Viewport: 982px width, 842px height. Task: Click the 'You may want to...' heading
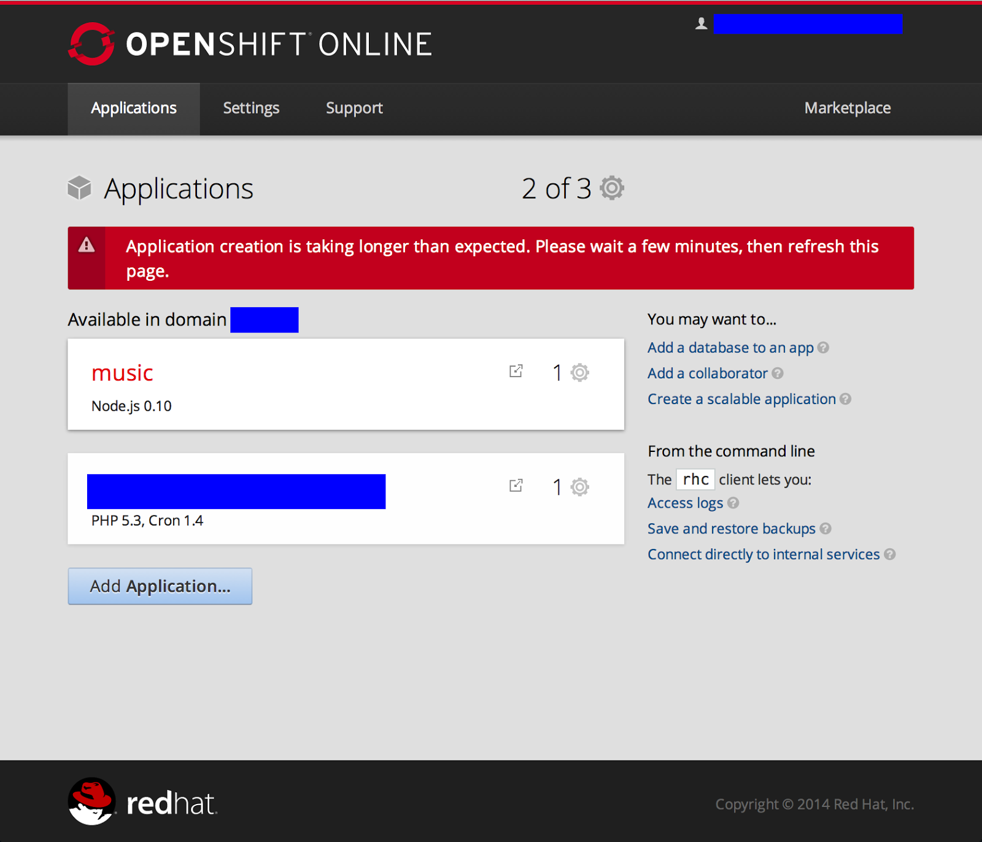tap(712, 320)
